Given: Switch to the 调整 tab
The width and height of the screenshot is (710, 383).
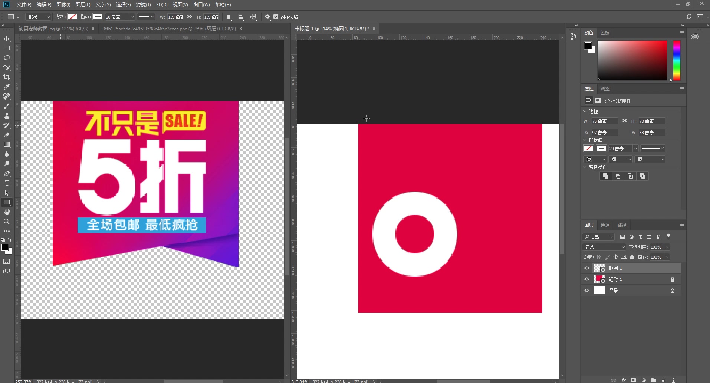Looking at the screenshot, I should [x=605, y=89].
